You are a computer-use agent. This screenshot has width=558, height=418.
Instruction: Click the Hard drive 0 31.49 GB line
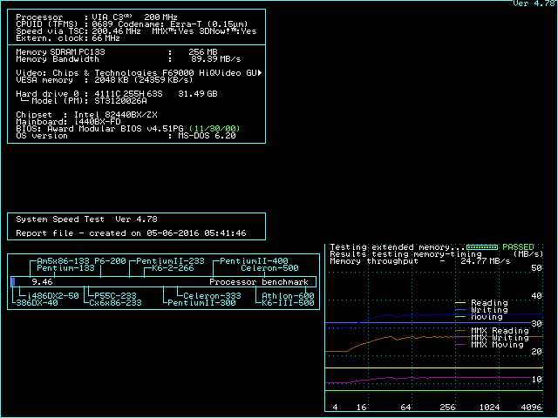tap(117, 94)
